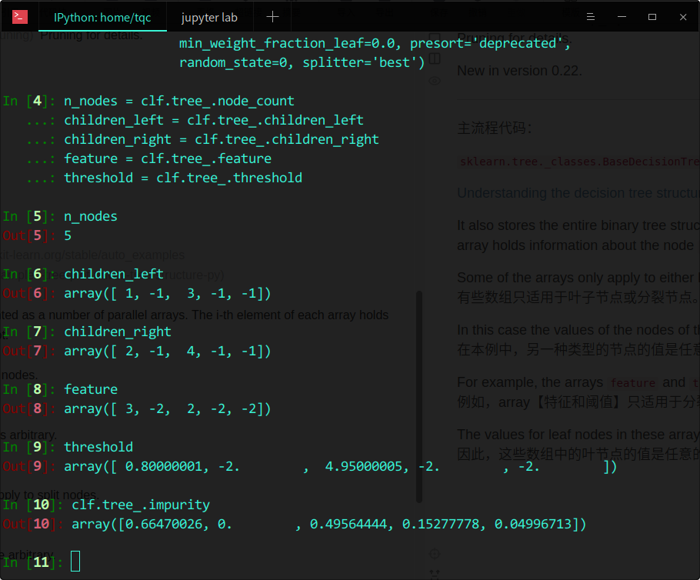The height and width of the screenshot is (580, 700).
Task: Click the line 'children_left = clf.tree_.children_left'
Action: 214,120
